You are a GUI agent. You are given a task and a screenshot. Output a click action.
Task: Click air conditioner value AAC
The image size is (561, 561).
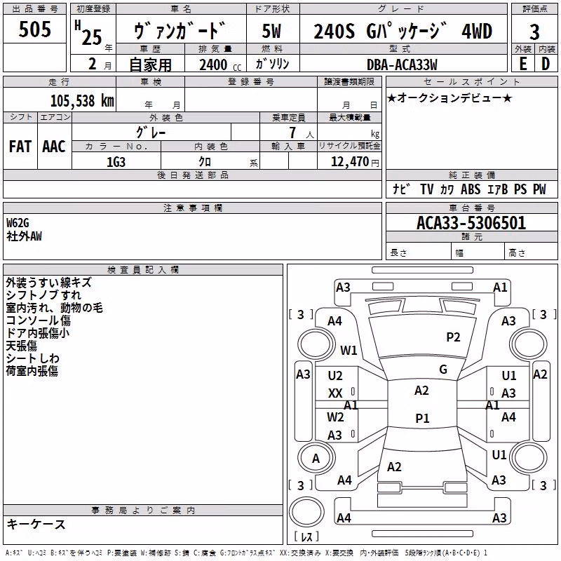point(54,147)
